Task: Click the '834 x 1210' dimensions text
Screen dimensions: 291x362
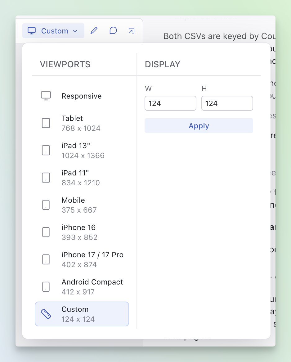Action: [81, 183]
